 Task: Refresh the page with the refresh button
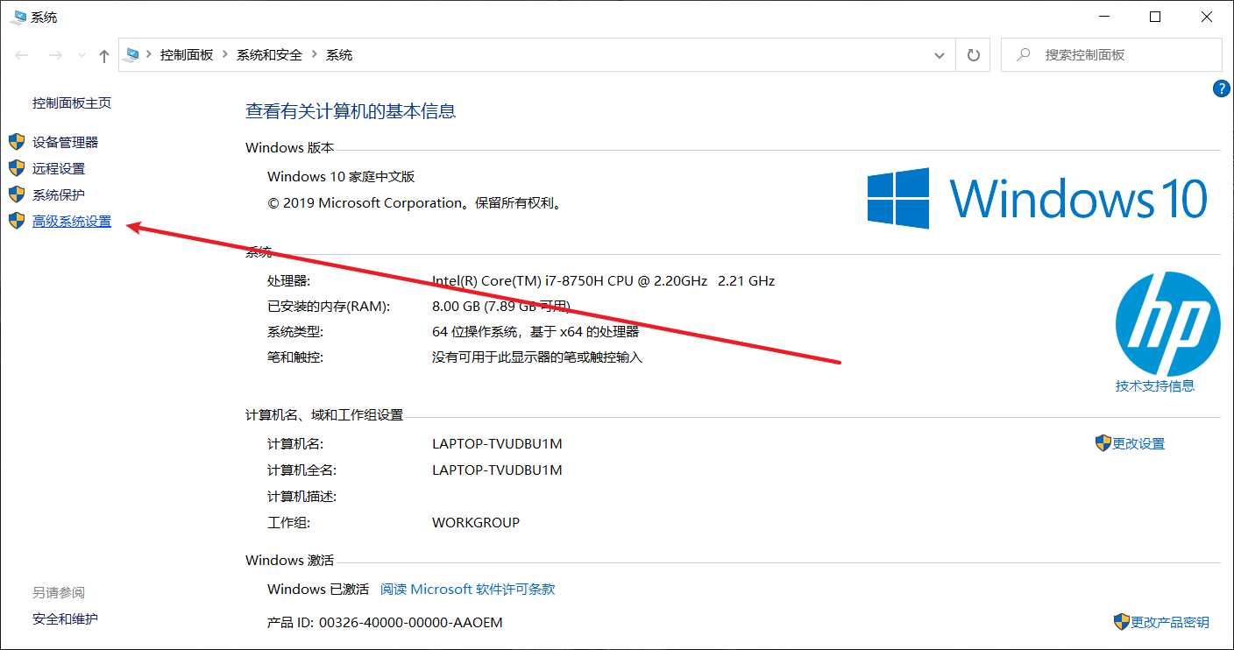click(x=973, y=55)
